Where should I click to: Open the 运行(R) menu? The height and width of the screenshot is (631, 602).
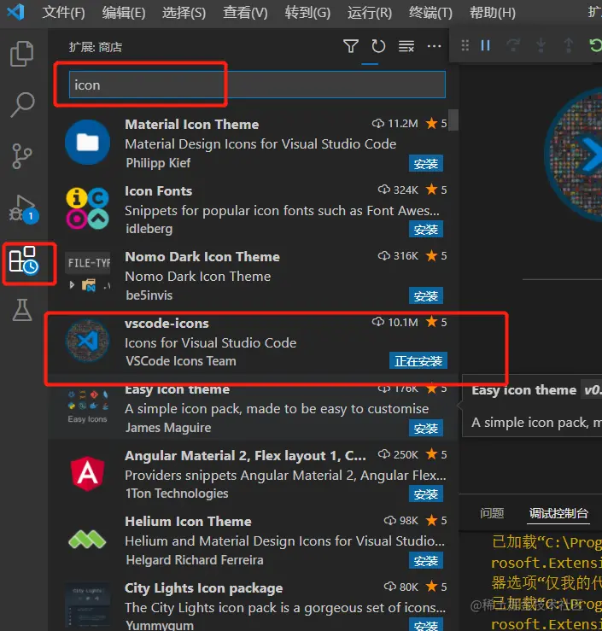point(370,13)
